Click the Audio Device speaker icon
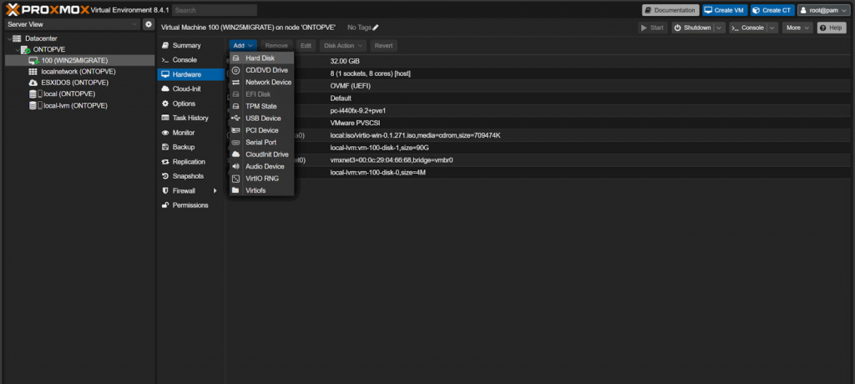Viewport: 855px width, 384px height. tap(235, 166)
